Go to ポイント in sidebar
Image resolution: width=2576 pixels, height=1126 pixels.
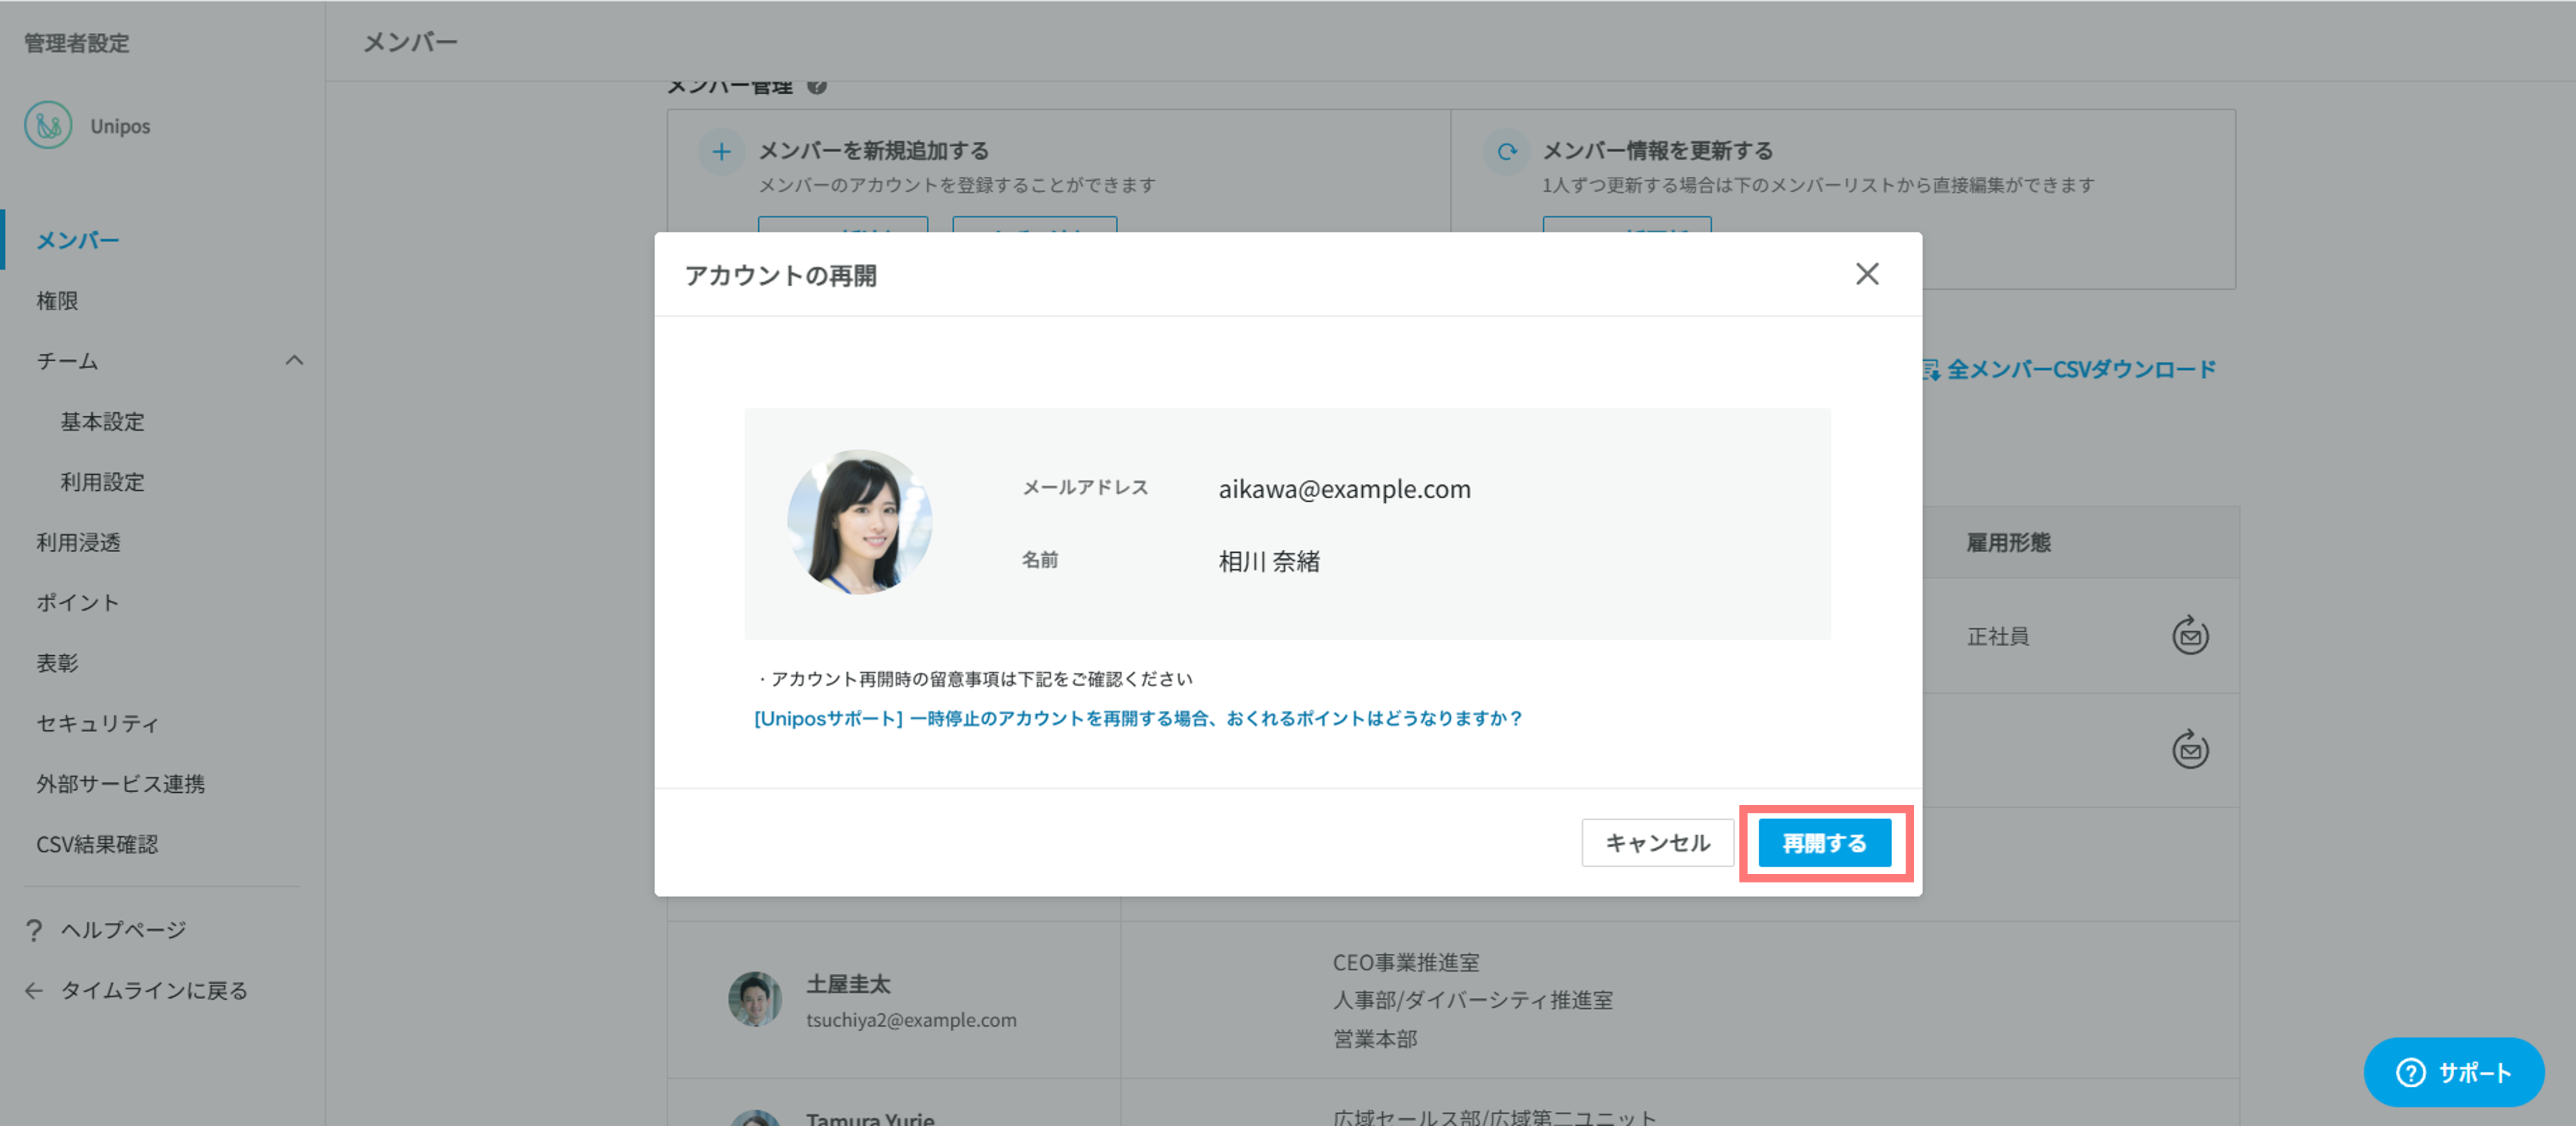point(78,602)
